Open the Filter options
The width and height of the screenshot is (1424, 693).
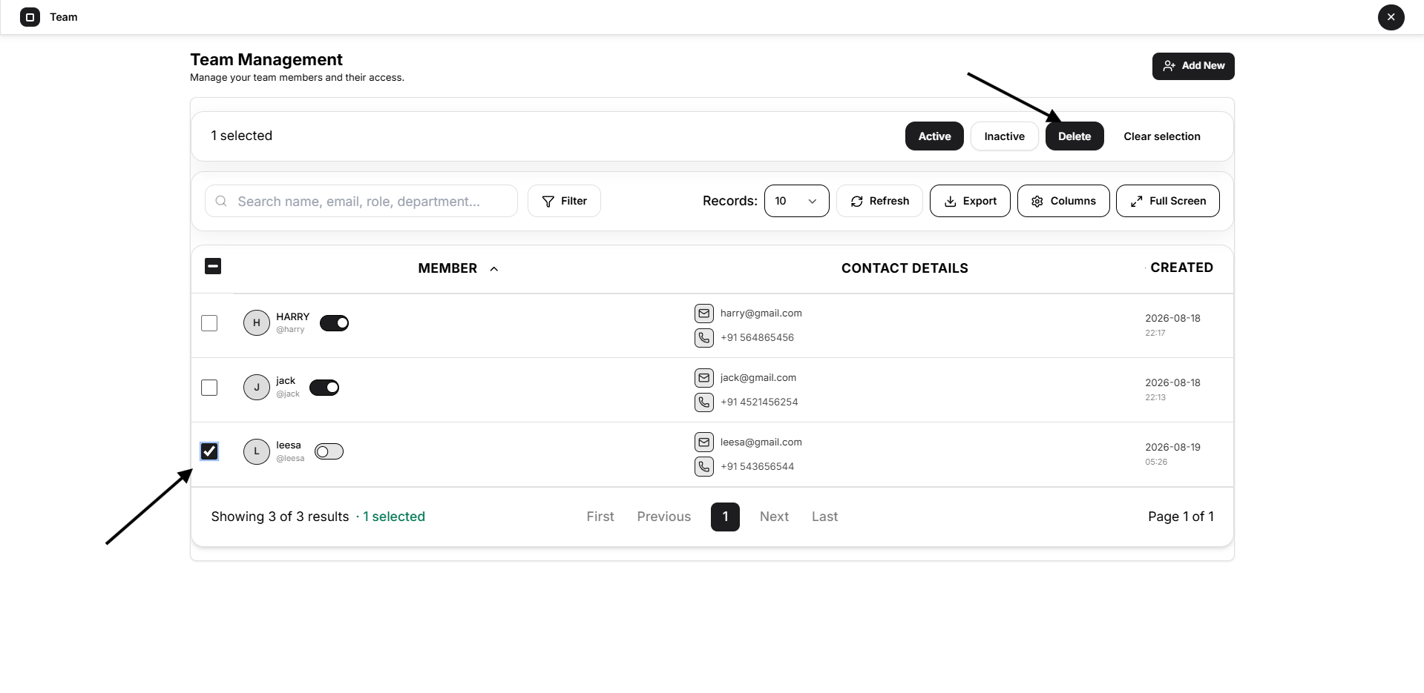tap(564, 201)
